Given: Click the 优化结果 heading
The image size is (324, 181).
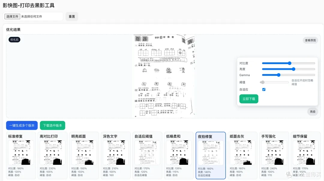Looking at the screenshot, I should pos(13,29).
